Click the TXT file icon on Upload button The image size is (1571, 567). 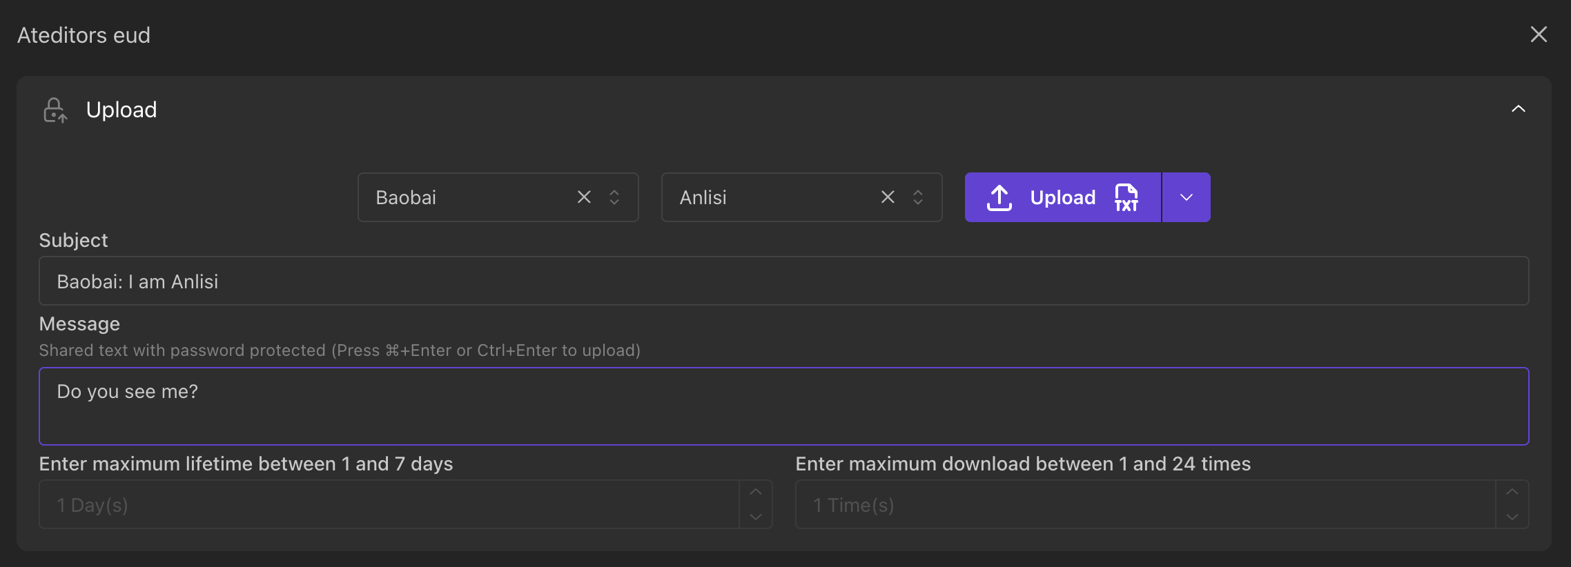pyautogui.click(x=1126, y=198)
